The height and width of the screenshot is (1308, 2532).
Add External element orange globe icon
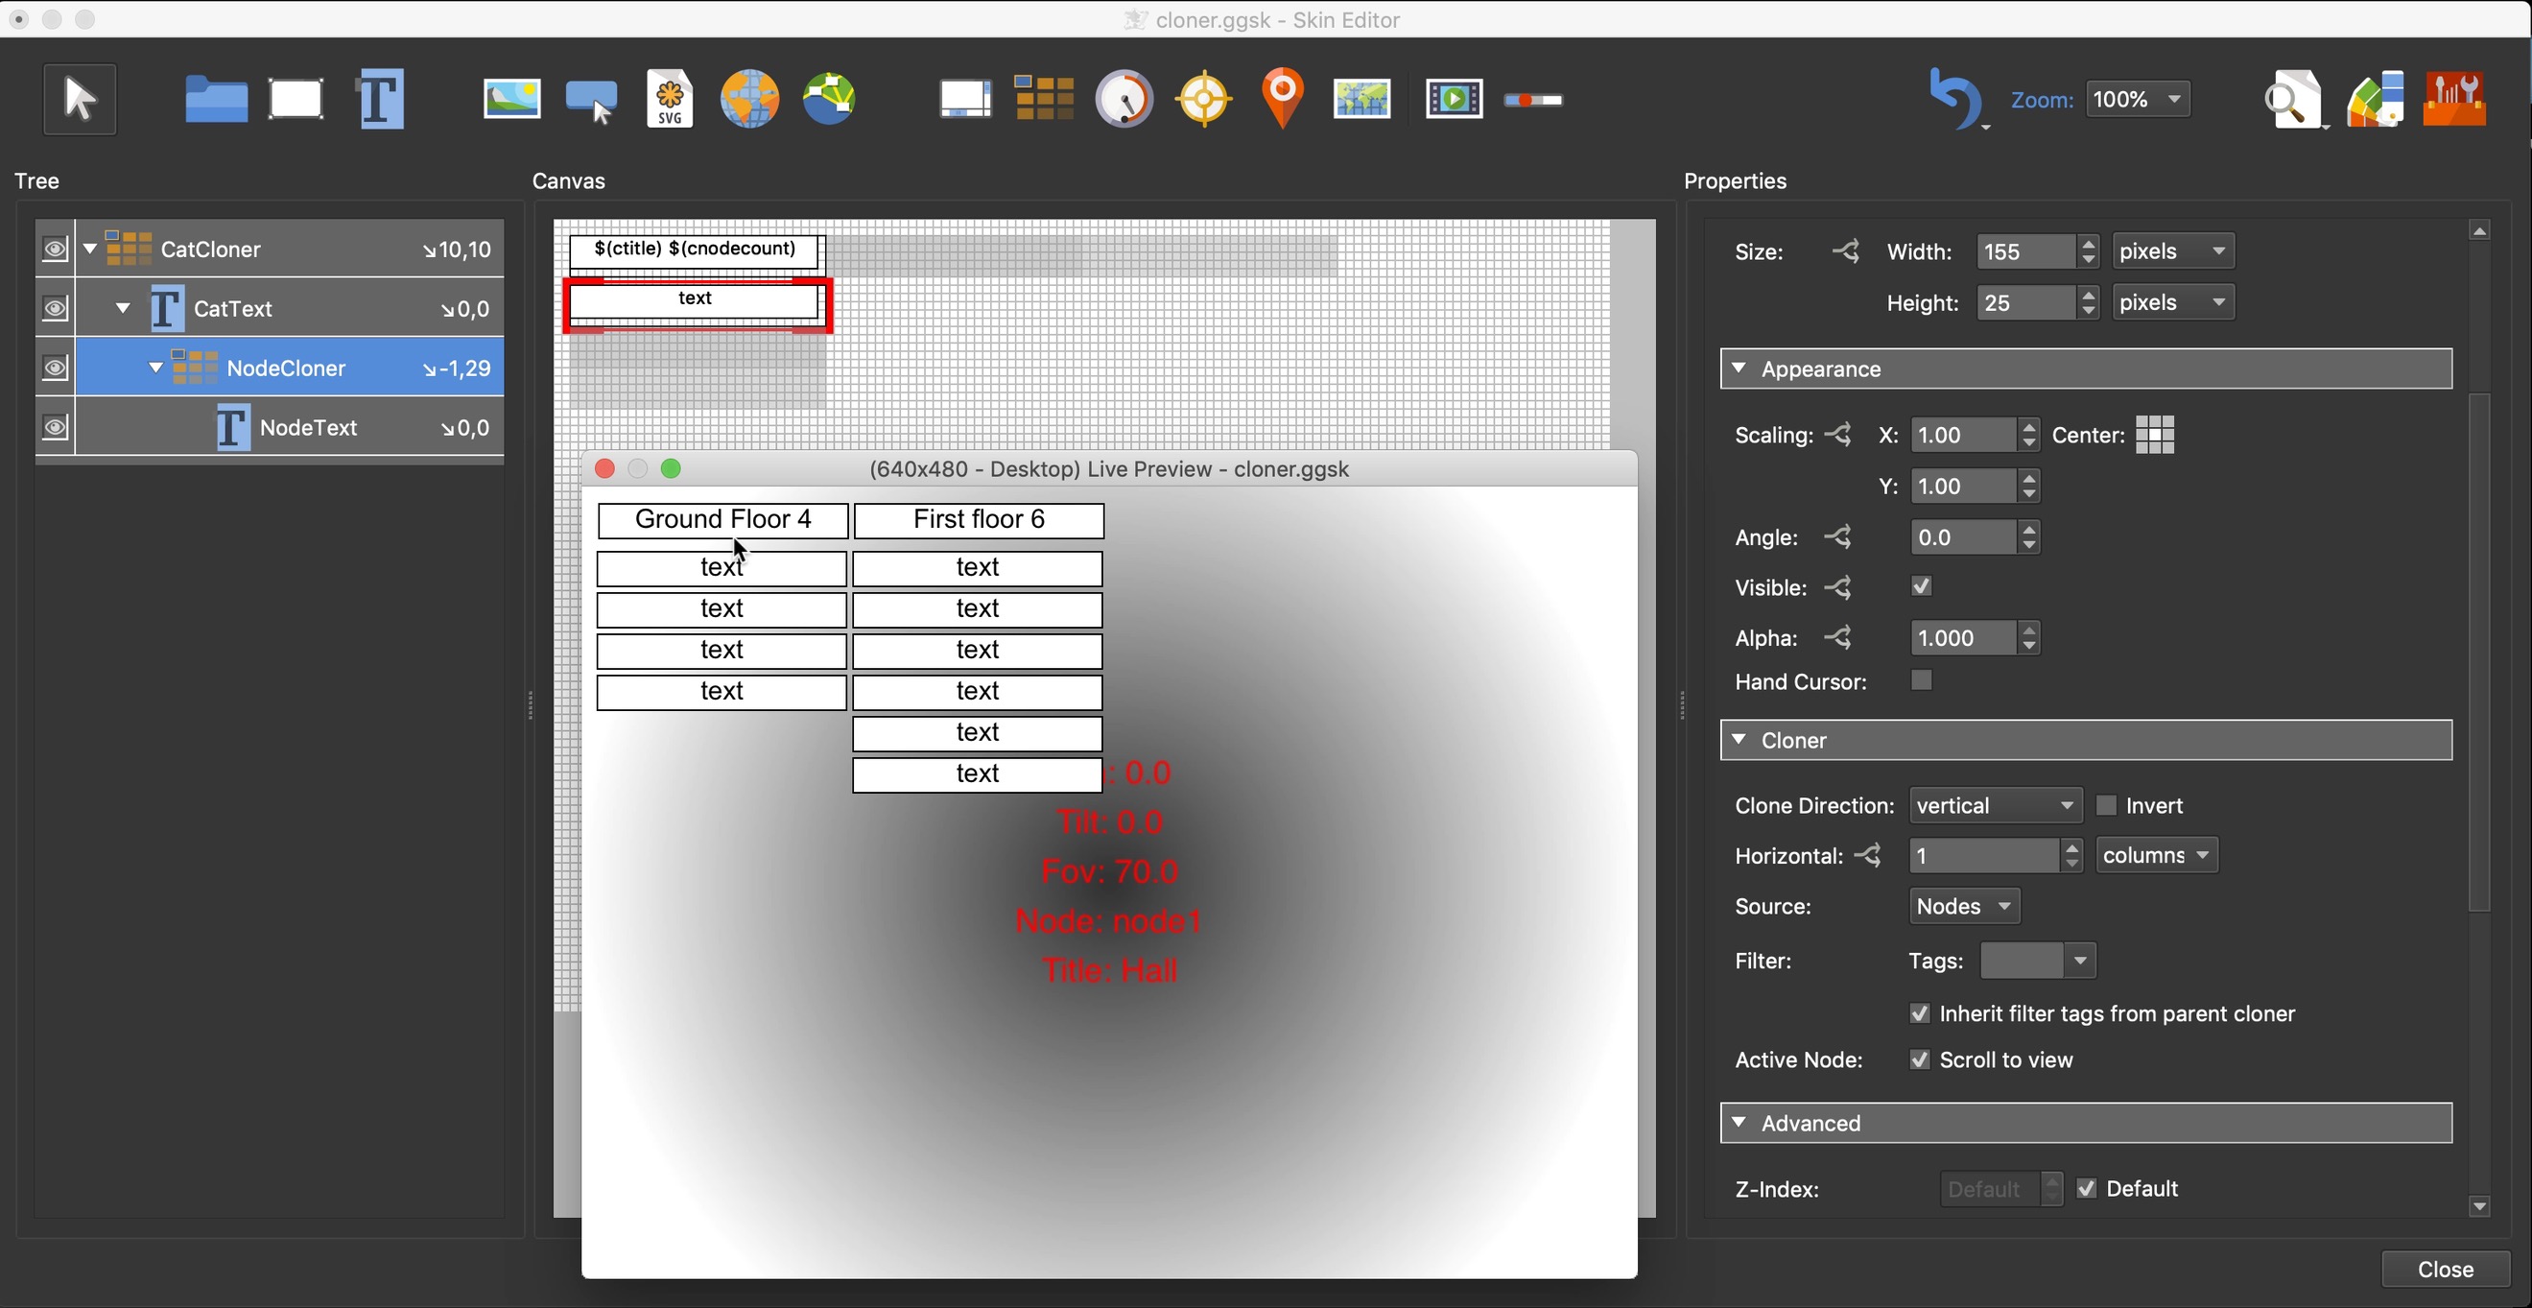tap(750, 100)
